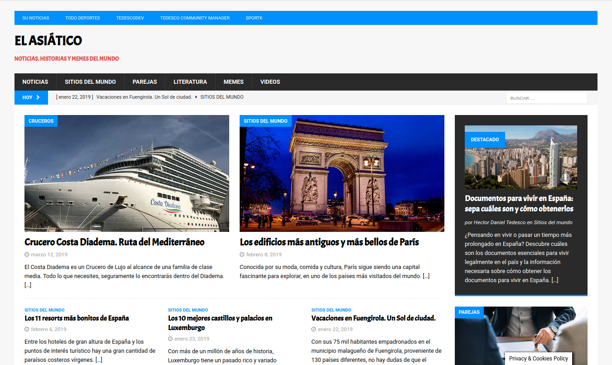
Task: Click the chevron arrow on the HOY ticker label
Action: [x=39, y=97]
